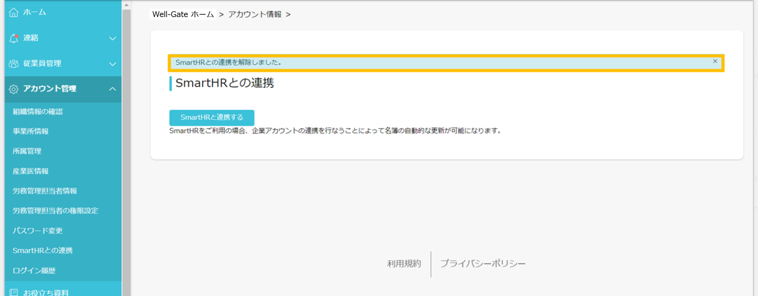The width and height of the screenshot is (758, 296).
Task: Expand the 従業員管理 menu chevron
Action: [x=113, y=64]
